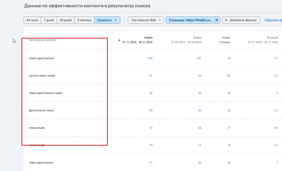Select the query ліжко двоспальне львів
Image resolution: width=282 pixels, height=171 pixels.
click(x=45, y=93)
